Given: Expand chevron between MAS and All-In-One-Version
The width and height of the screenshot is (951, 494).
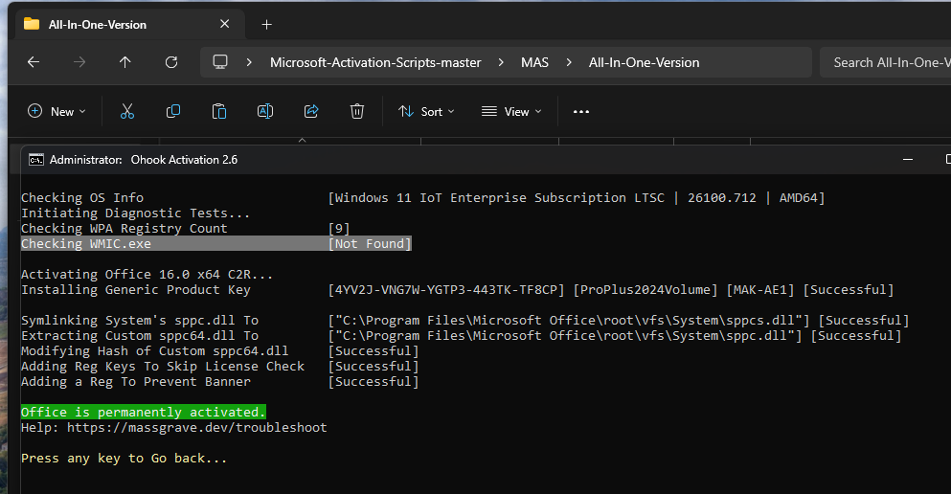Looking at the screenshot, I should point(568,62).
